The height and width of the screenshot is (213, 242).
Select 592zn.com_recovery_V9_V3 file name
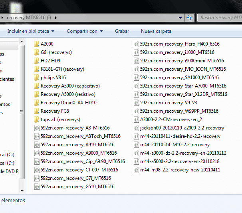click(x=169, y=103)
